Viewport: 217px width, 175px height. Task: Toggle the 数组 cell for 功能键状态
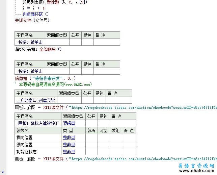click(x=116, y=152)
